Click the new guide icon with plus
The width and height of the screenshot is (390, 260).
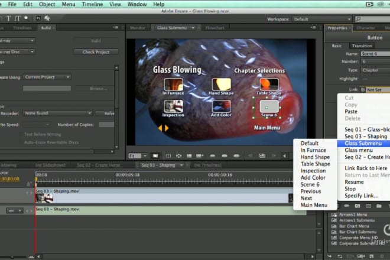[200, 156]
